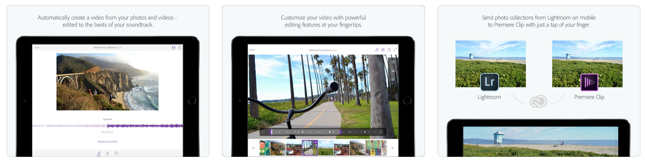
Task: Click the Aphelion audio waveform
Action: coord(108,126)
